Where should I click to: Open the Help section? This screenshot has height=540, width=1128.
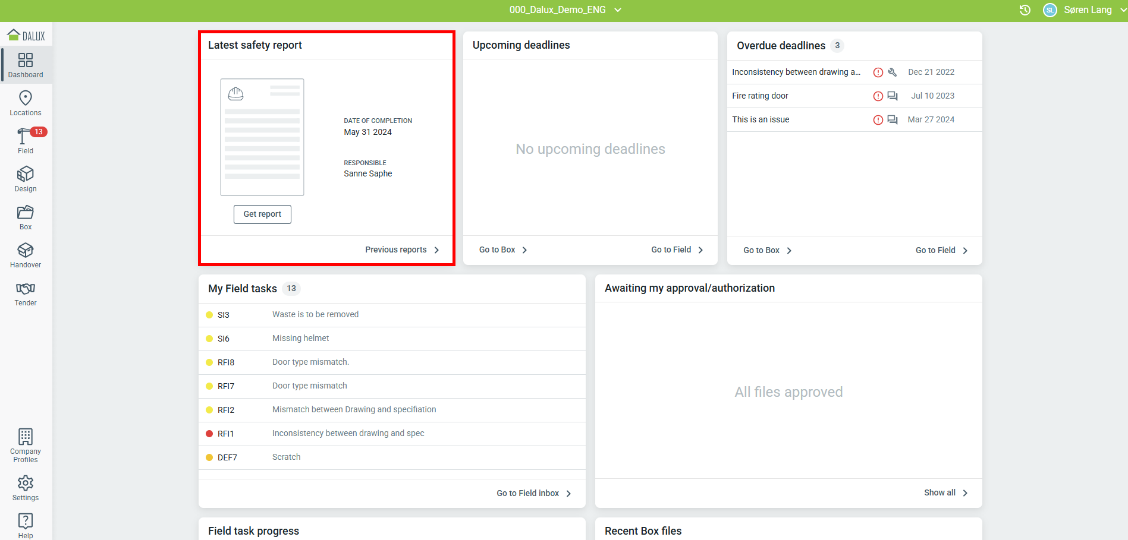[26, 526]
